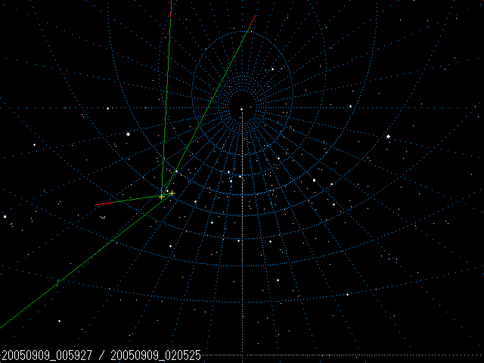Click the innermost dotted ring around the pole
484x363 pixels.
tap(242, 85)
